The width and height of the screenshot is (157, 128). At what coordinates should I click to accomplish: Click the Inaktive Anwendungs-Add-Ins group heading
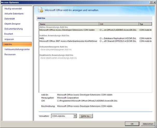[x=54, y=36]
